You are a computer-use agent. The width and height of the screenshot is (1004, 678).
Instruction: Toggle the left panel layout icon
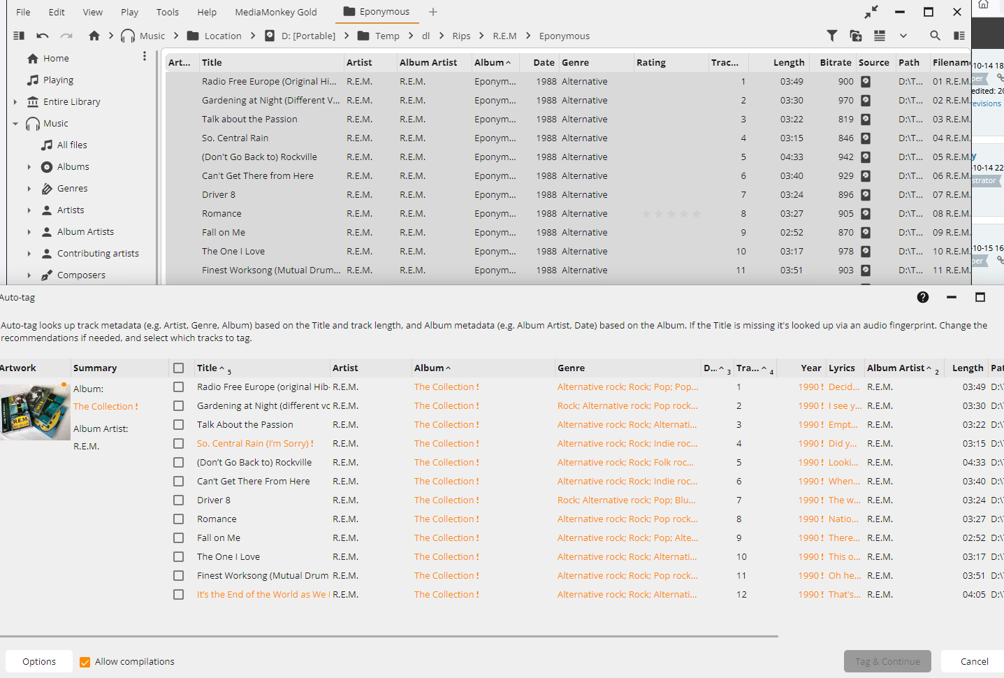pos(19,36)
